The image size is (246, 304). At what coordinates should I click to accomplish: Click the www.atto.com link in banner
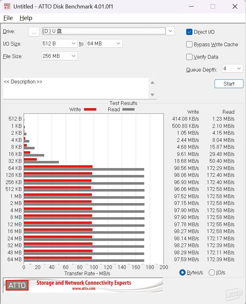point(84,288)
